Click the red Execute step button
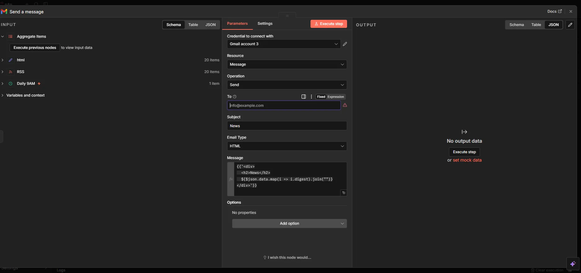This screenshot has height=273, width=581. pyautogui.click(x=329, y=24)
